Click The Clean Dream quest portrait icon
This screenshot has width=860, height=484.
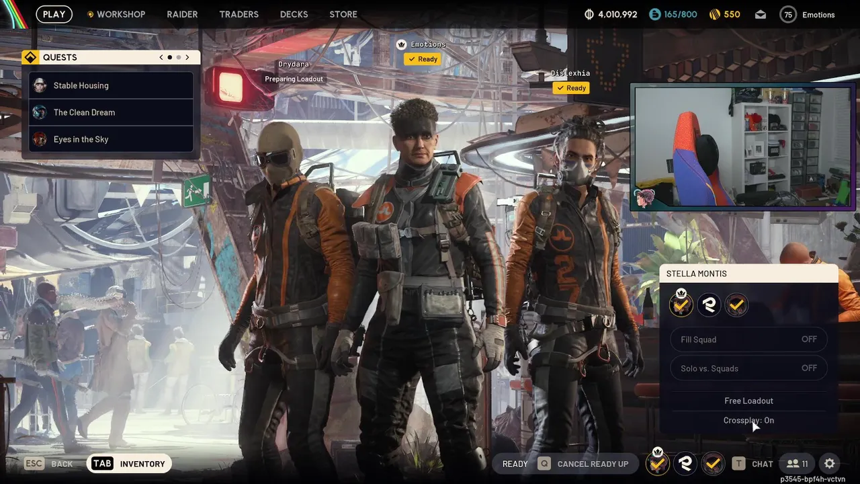40,112
